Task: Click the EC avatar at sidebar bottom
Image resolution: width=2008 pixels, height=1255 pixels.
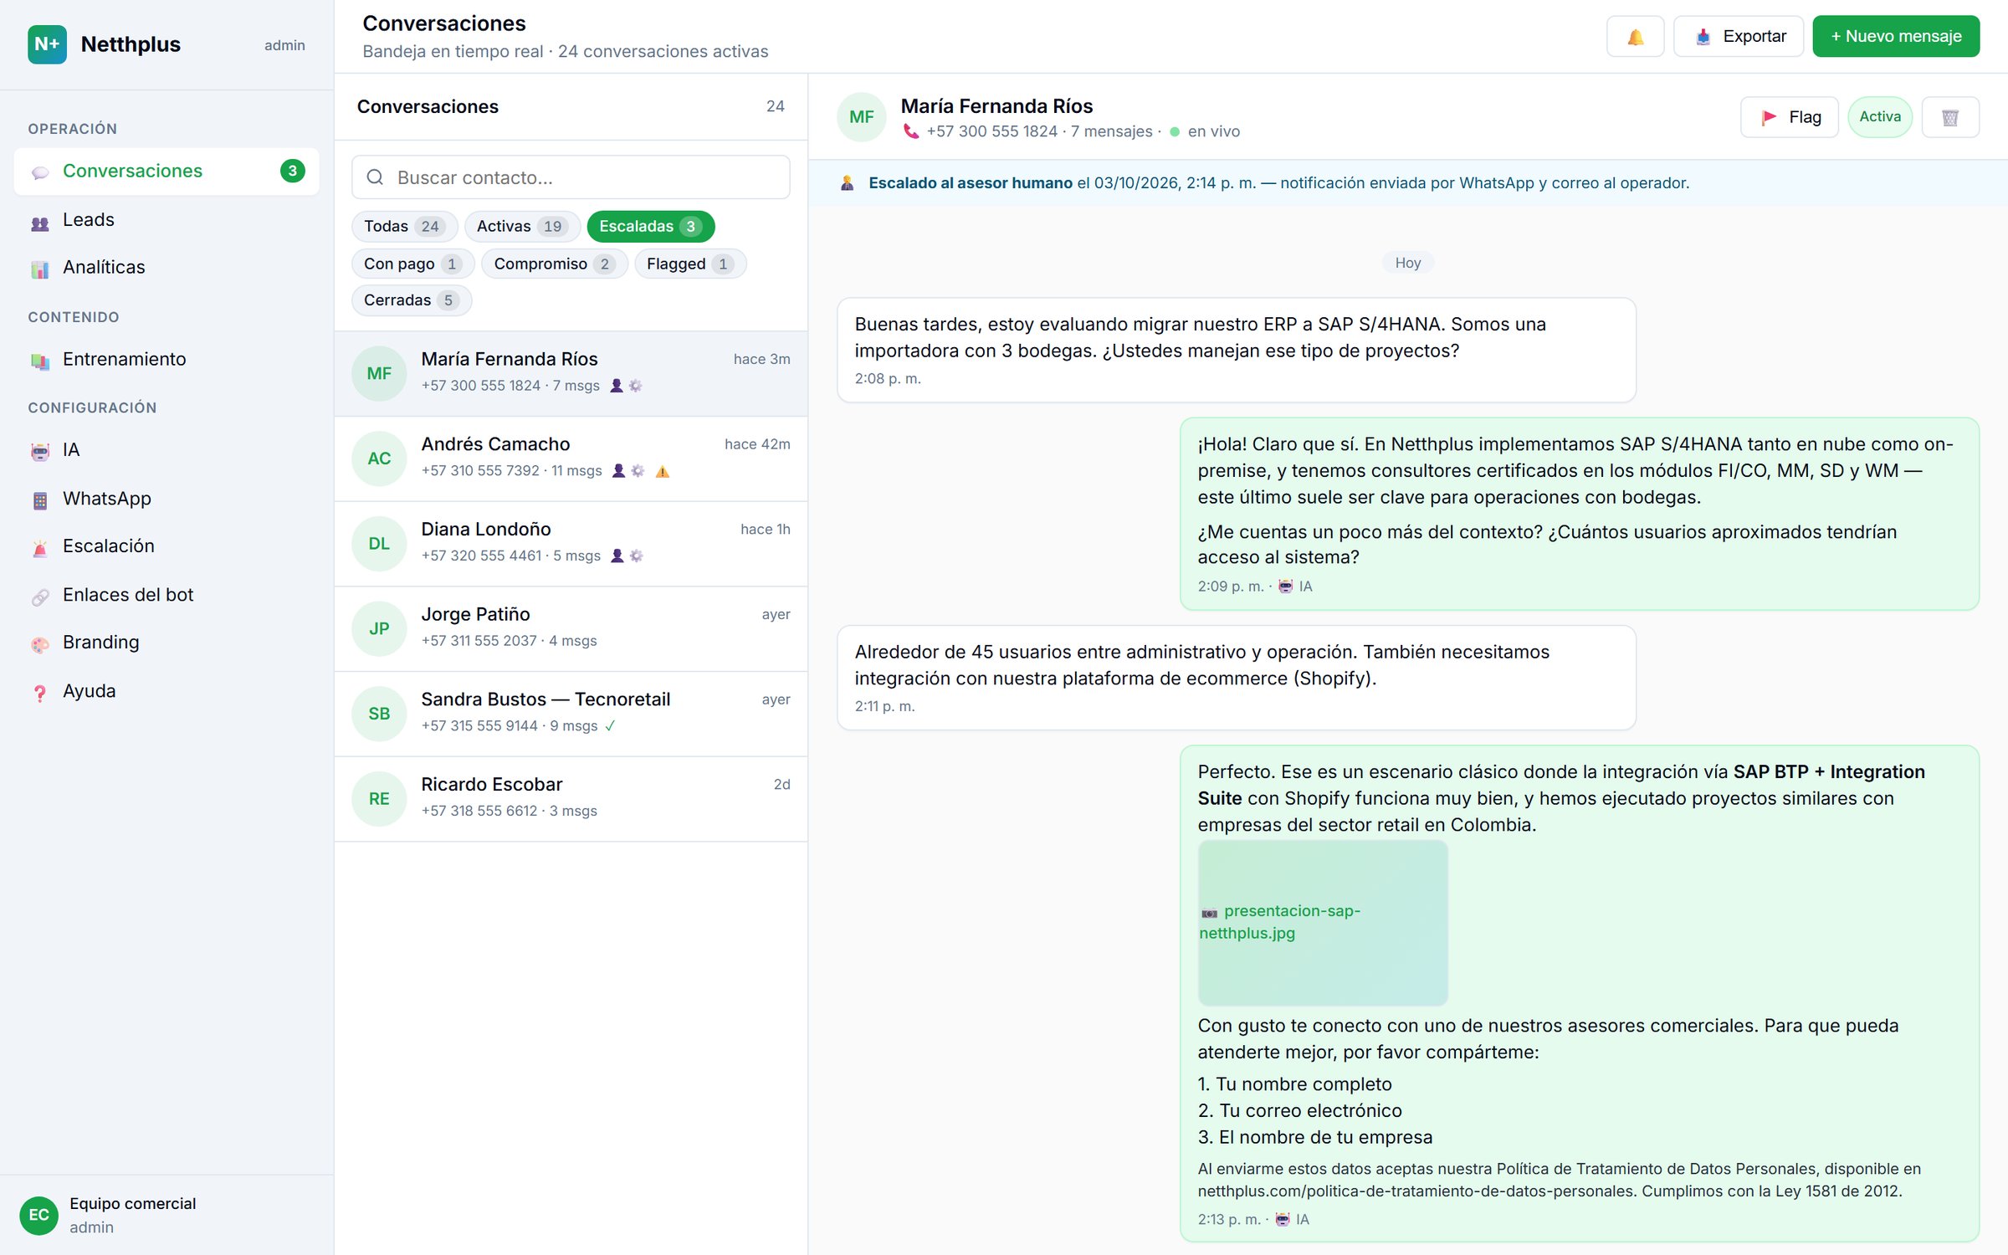Action: click(x=38, y=1215)
